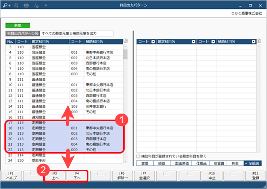Screen dimensions: 267x189
Task: Click the printer icon in title bar
Action: click(26, 5)
